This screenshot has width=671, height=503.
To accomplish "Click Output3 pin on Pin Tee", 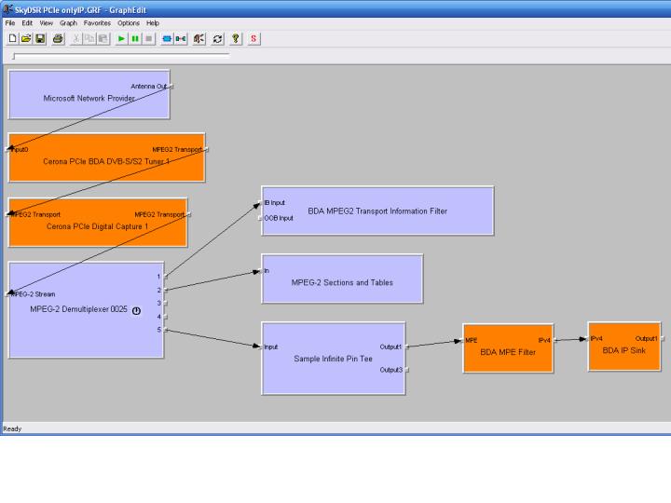I will (407, 370).
